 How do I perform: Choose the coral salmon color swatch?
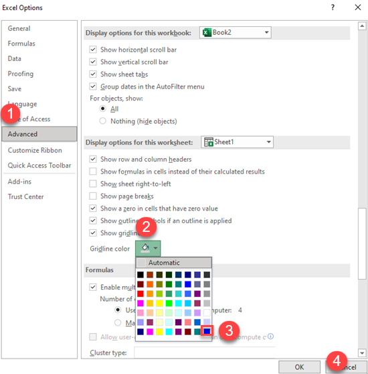coord(188,322)
